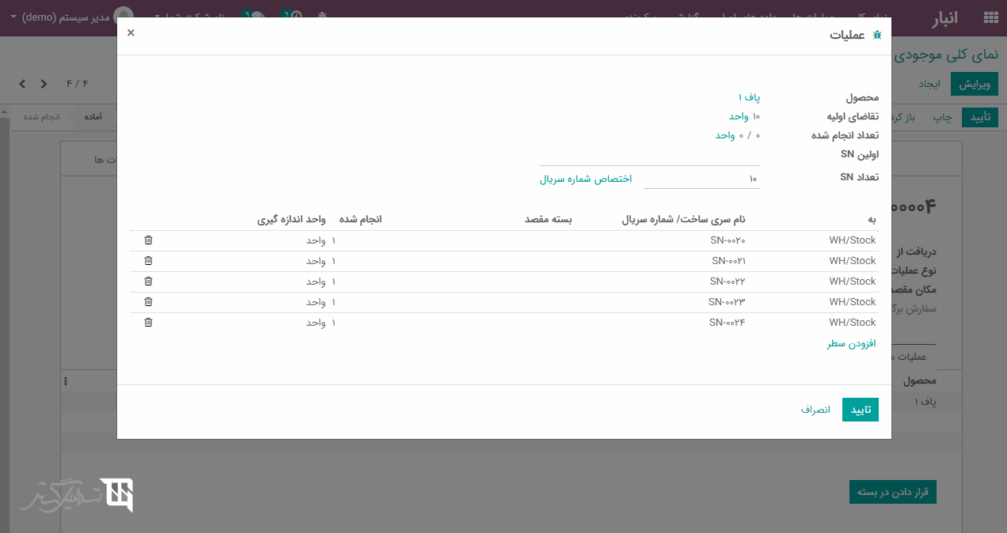
Task: Select the SN-۰۰۲۳ serial number cell
Action: 728,302
